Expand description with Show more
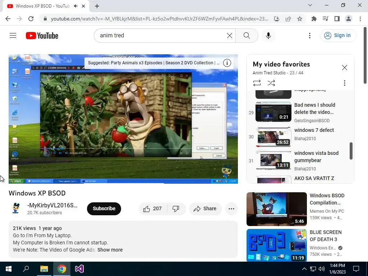 click(x=110, y=250)
